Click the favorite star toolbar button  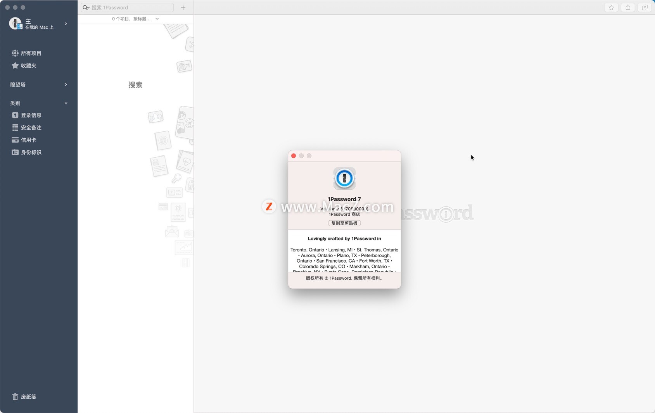coord(611,7)
